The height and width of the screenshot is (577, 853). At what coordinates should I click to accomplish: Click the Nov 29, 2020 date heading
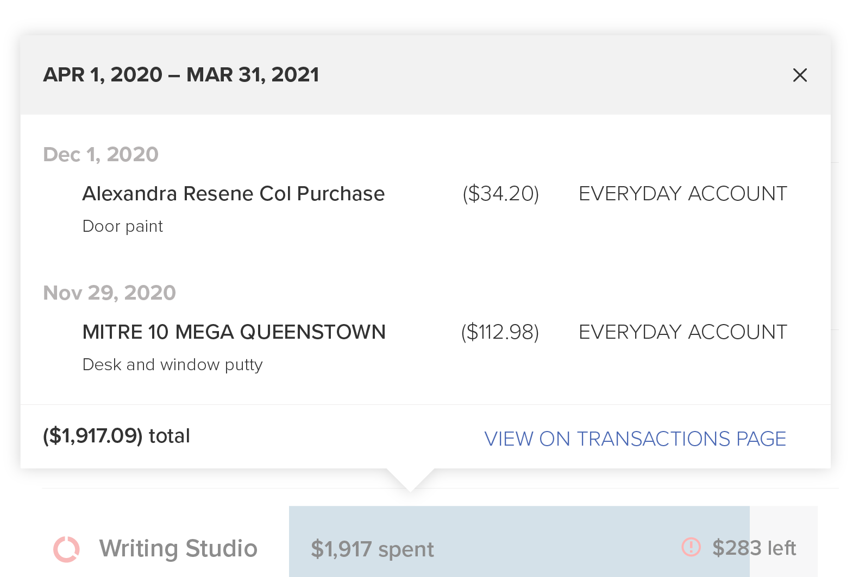[109, 293]
